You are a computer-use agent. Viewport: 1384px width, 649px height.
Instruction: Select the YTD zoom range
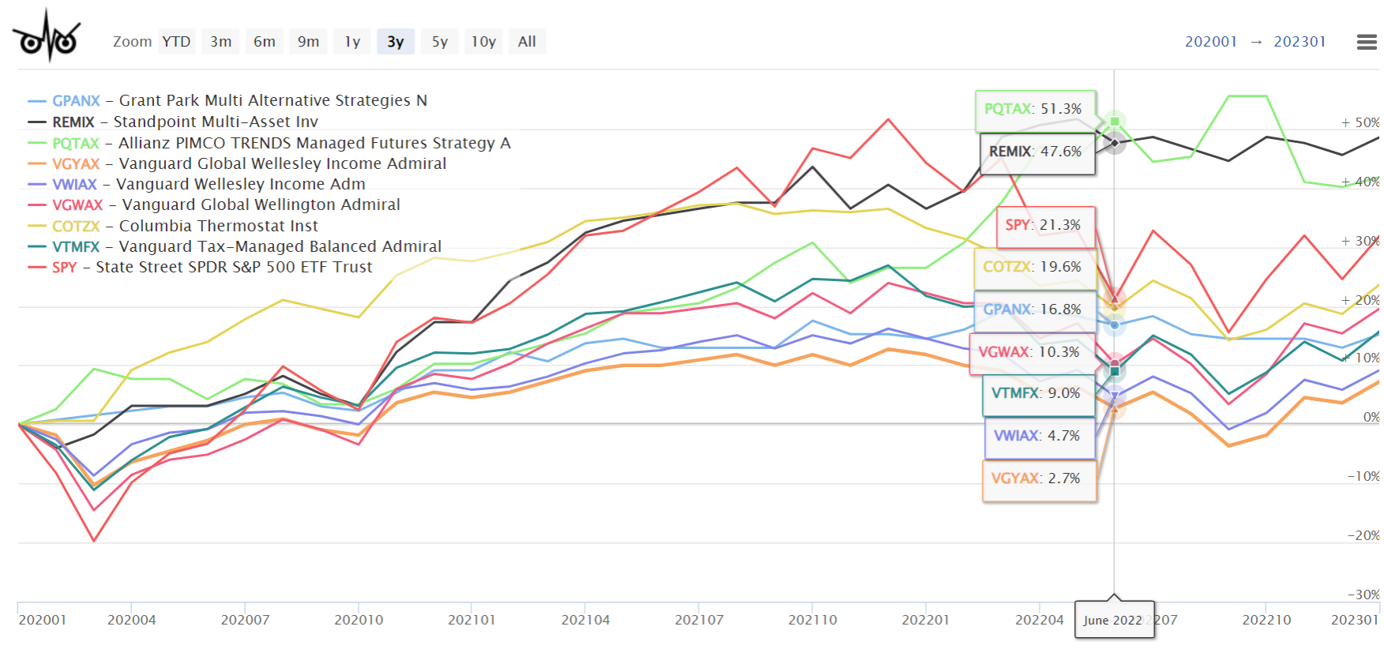click(176, 42)
